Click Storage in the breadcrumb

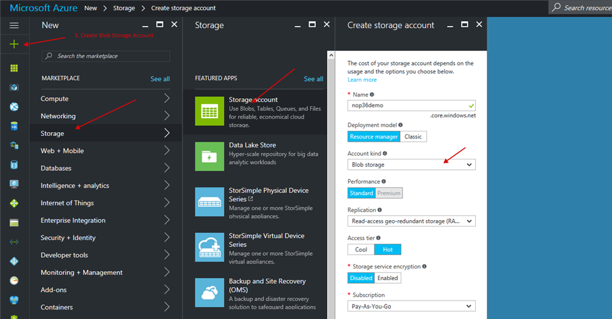tap(124, 8)
